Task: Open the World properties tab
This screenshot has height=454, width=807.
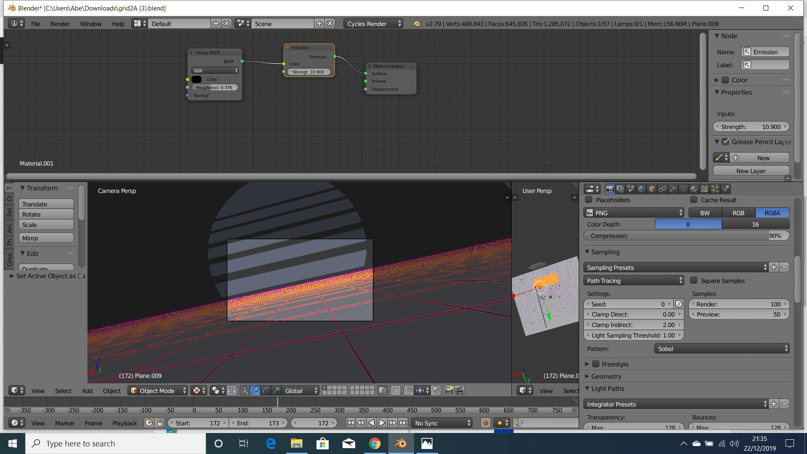Action: point(642,189)
